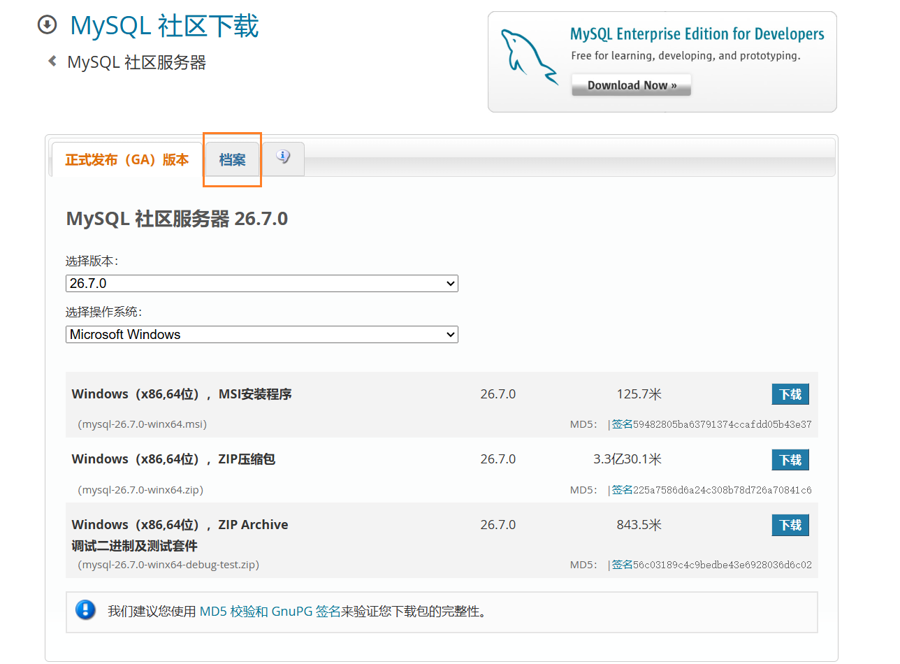This screenshot has width=900, height=664.
Task: Click the MD5 hash starting 225a7586d6a24c30
Action: tap(723, 490)
